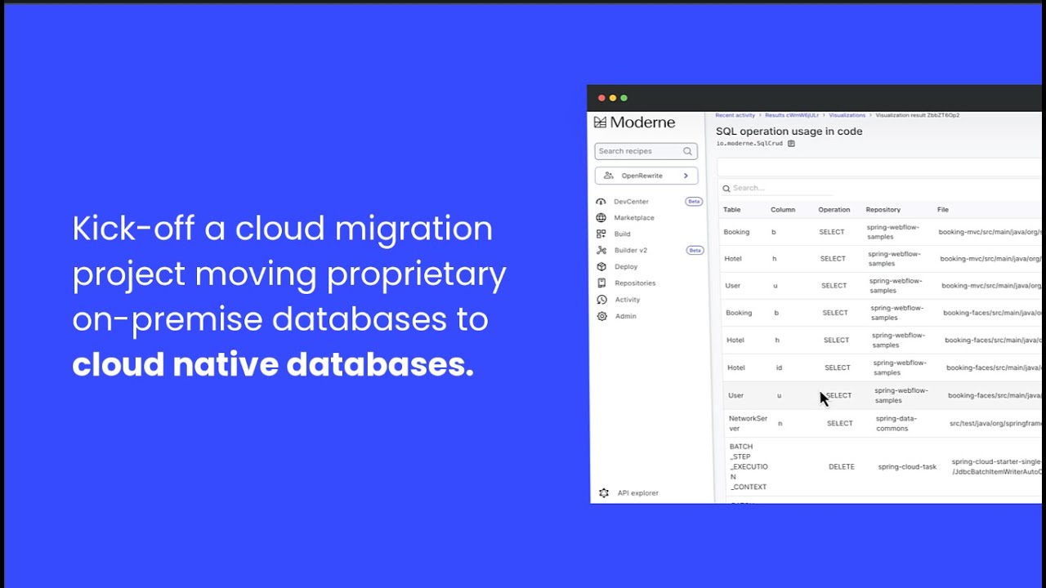Click the NetworkServer table cell
1046x588 pixels.
(749, 423)
